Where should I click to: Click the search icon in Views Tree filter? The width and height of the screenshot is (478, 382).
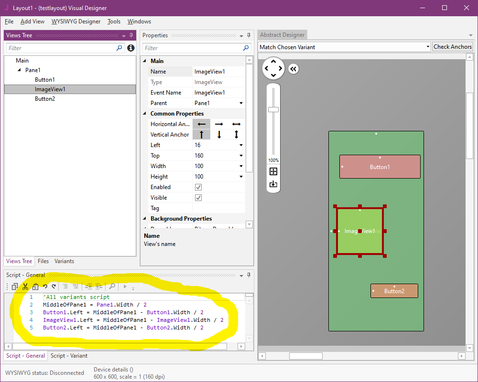pyautogui.click(x=119, y=48)
